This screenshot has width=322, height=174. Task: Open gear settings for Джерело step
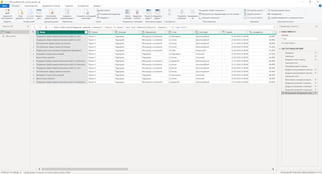(316, 53)
